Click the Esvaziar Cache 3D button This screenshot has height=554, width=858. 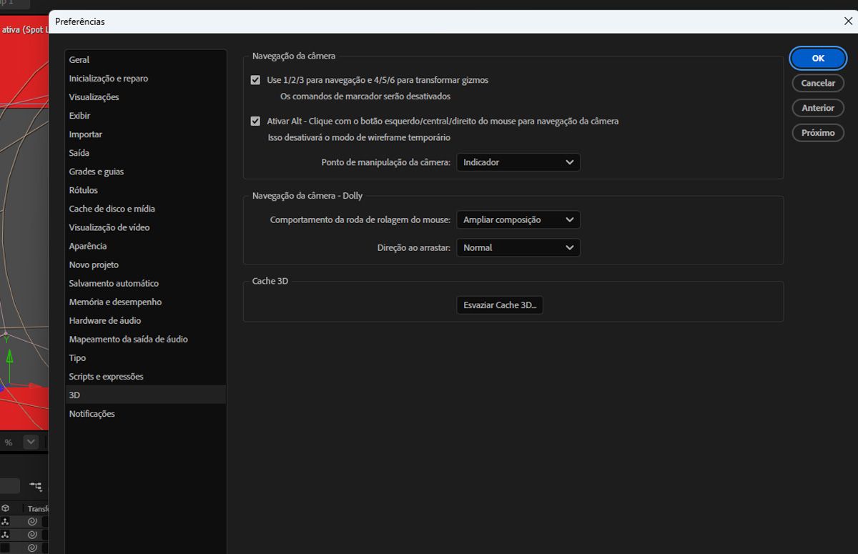point(500,305)
